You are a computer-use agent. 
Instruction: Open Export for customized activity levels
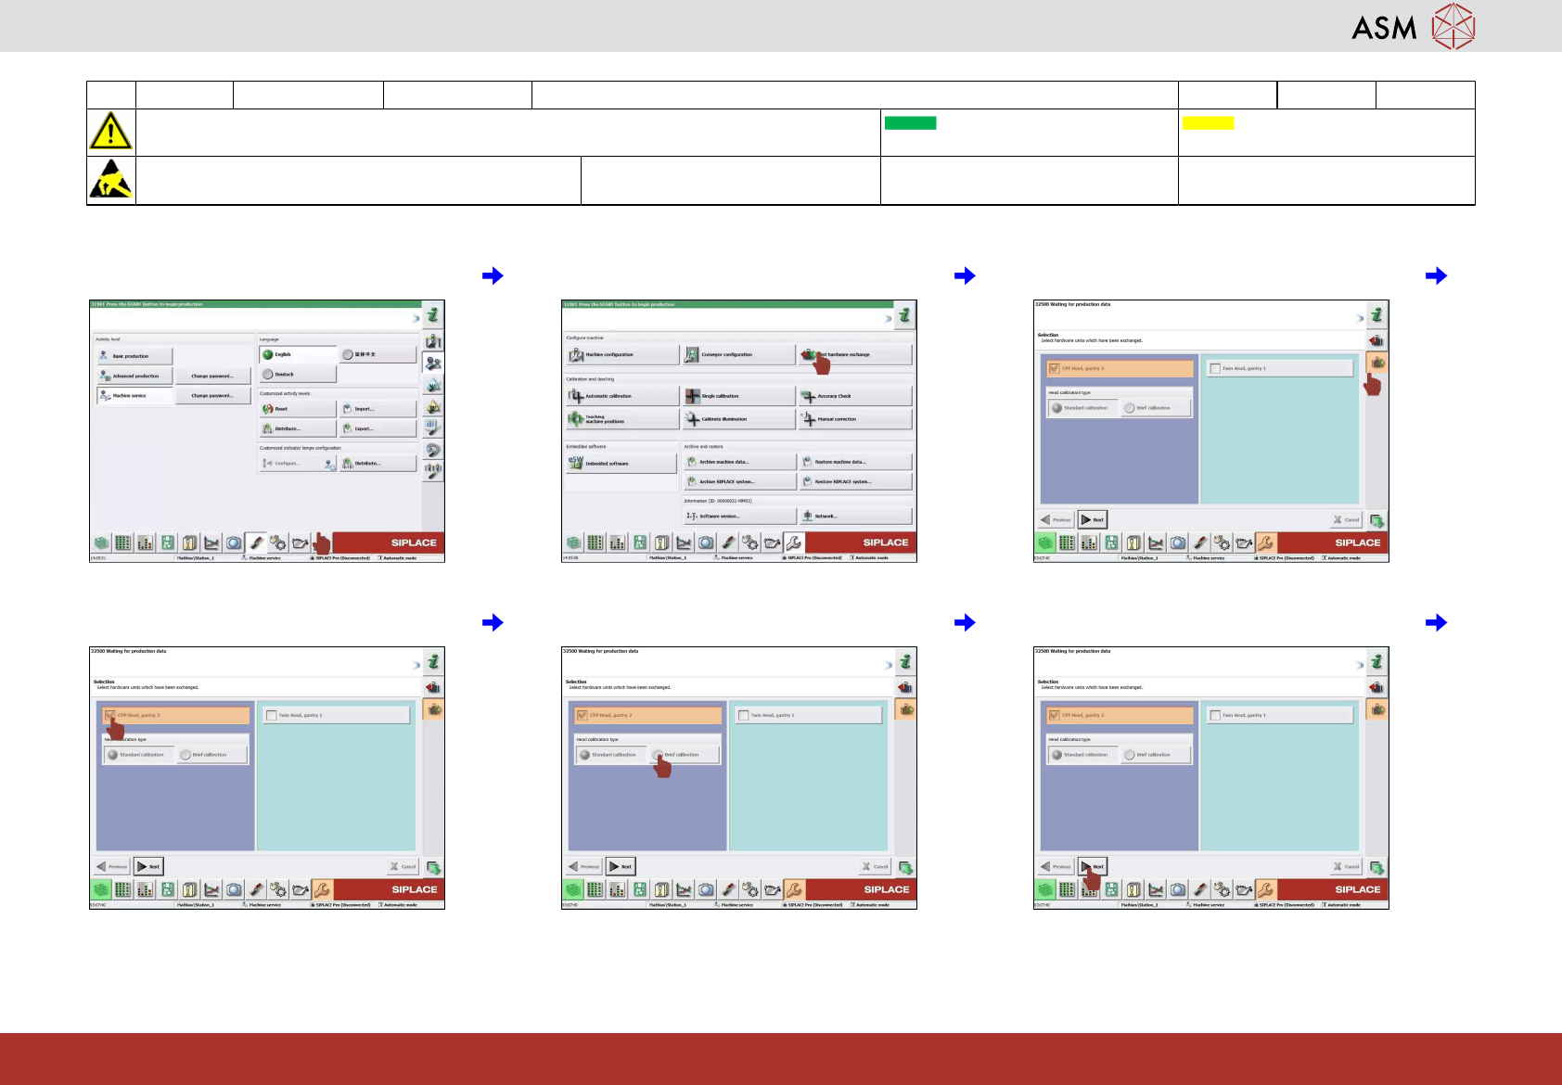point(378,428)
